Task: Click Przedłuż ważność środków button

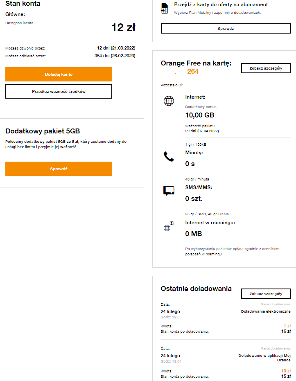Action: point(59,92)
